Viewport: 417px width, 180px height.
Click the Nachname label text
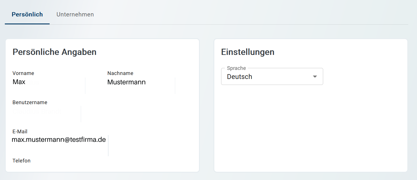(x=120, y=73)
